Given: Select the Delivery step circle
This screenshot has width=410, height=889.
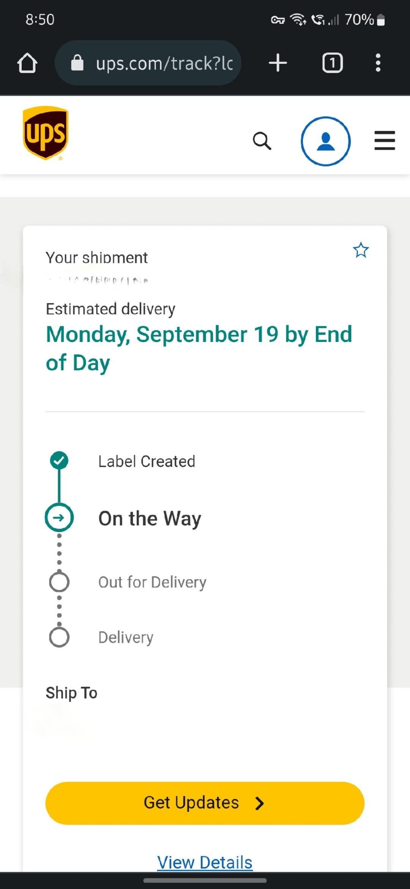Looking at the screenshot, I should [x=59, y=637].
